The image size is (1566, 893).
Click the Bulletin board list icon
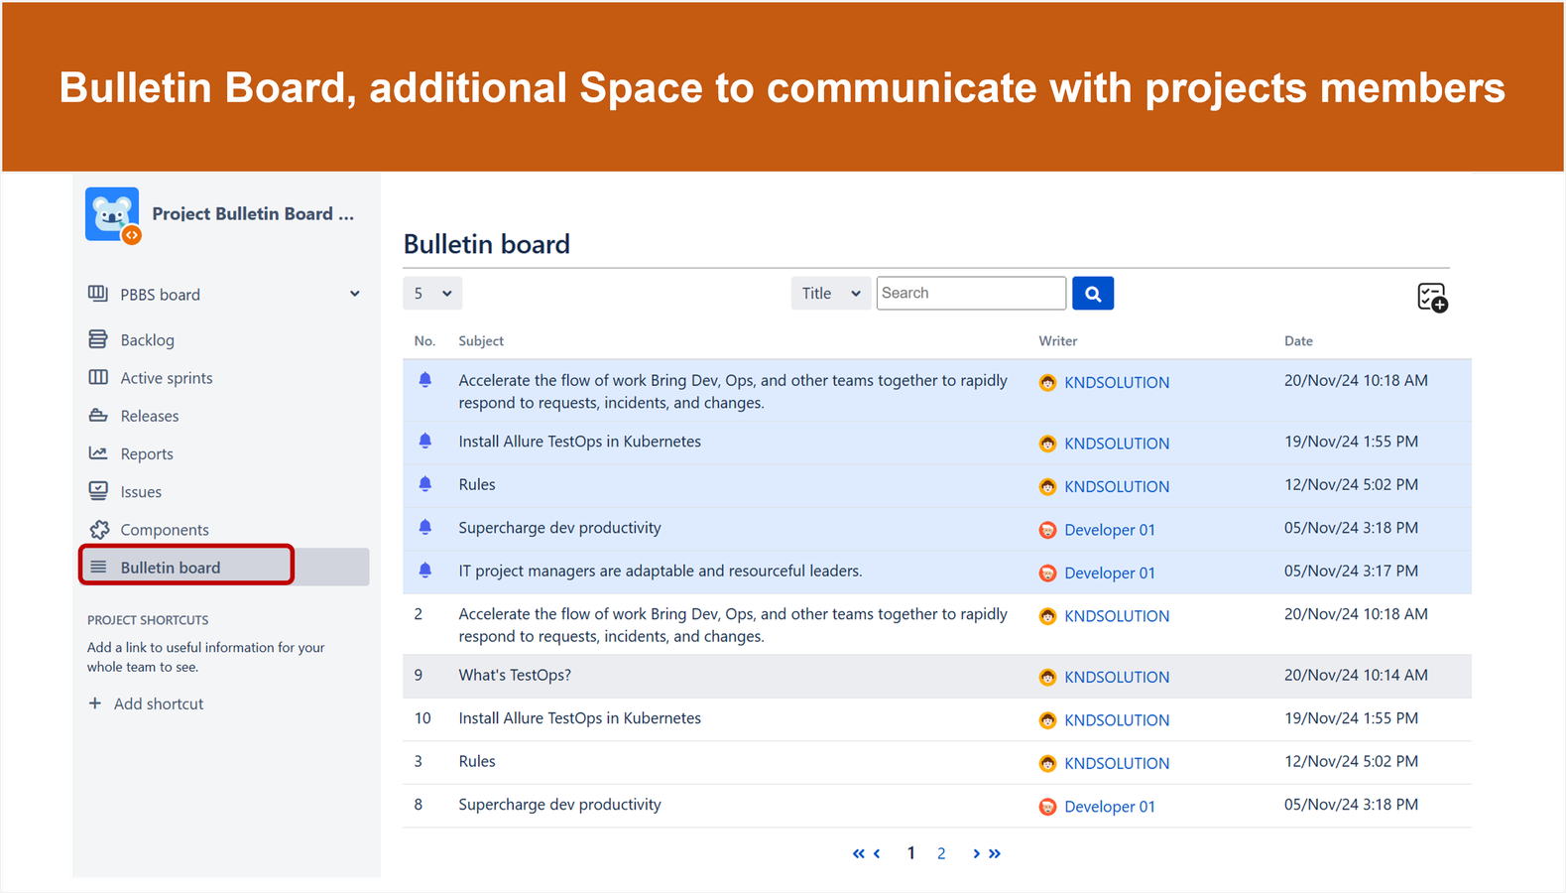pyautogui.click(x=98, y=567)
